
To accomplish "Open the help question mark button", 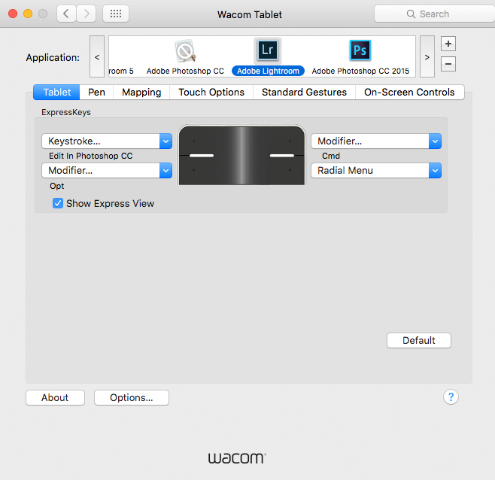I will point(451,397).
